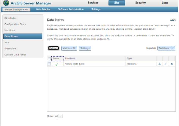Open the Help link
The height and width of the screenshot is (126, 179).
(173, 19)
